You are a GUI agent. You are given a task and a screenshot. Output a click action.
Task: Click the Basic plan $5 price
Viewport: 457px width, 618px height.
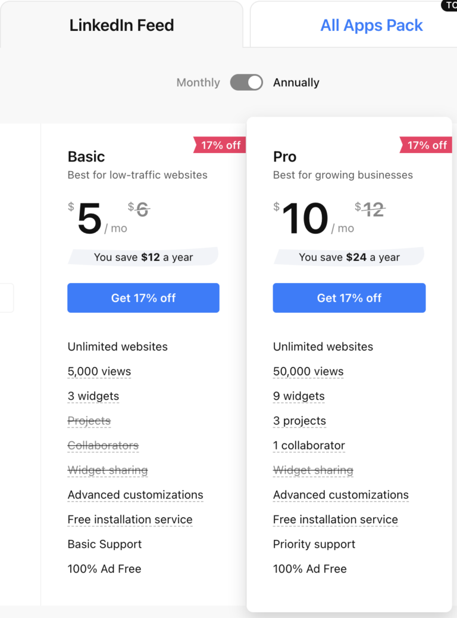90,219
